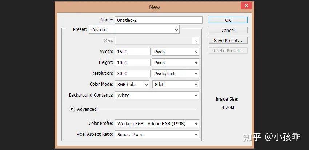The image size is (309, 150).
Task: Open the Background Contents White dropdown
Action: 157,95
